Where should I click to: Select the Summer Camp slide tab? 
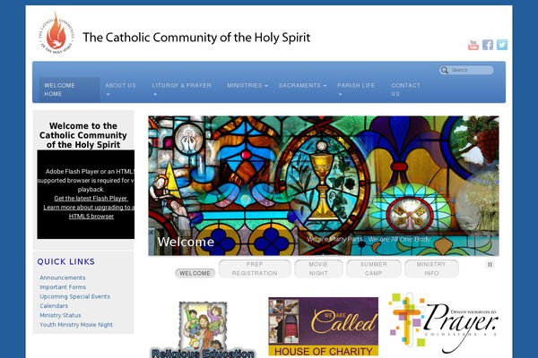(374, 268)
